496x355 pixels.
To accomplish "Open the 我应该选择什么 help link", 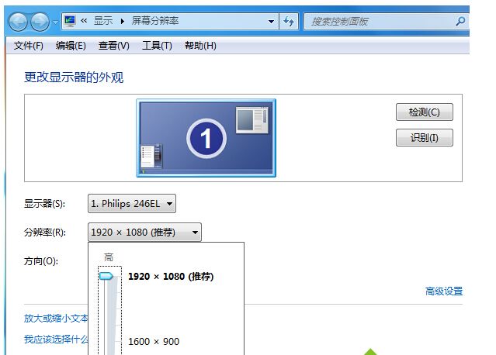I will [x=56, y=339].
